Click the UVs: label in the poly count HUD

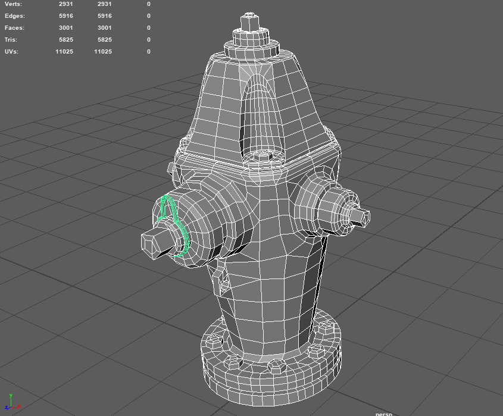pos(11,52)
